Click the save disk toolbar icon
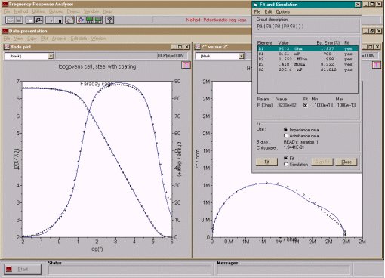Image resolution: width=385 pixels, height=278 pixels. pyautogui.click(x=19, y=20)
